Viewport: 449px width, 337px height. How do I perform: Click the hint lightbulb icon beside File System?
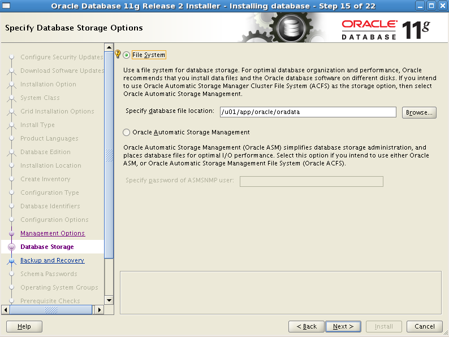click(118, 54)
